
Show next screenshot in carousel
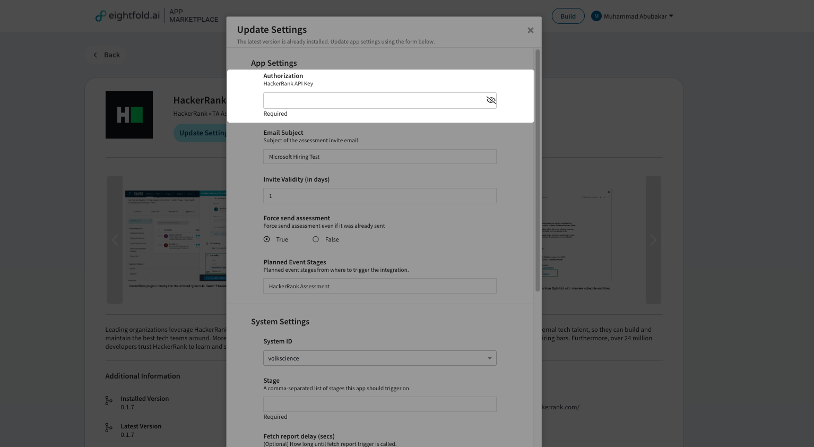(653, 240)
